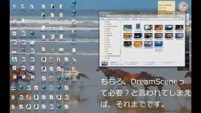The width and height of the screenshot is (201, 113).
Task: Open the view options dropdown arrow
Action: (176, 19)
